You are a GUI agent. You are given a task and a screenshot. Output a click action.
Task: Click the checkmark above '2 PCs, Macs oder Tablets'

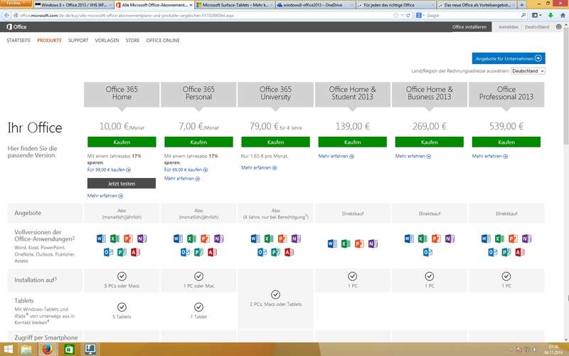(x=275, y=293)
